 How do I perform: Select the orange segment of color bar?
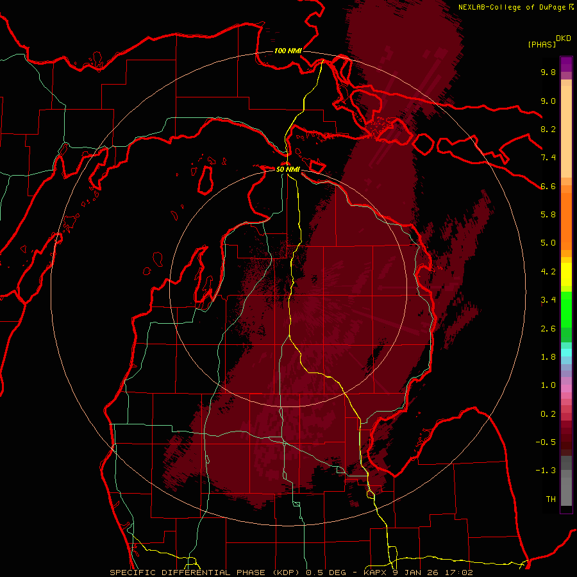click(566, 221)
